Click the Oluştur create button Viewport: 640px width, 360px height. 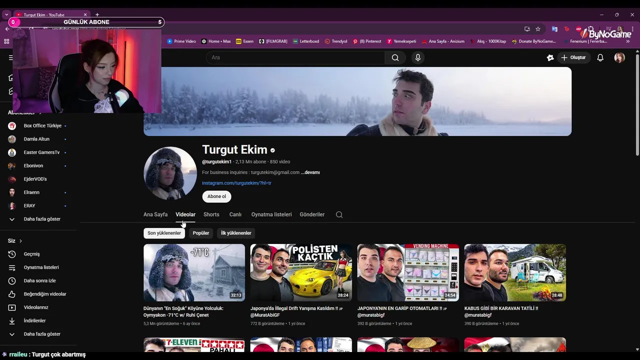click(x=573, y=57)
